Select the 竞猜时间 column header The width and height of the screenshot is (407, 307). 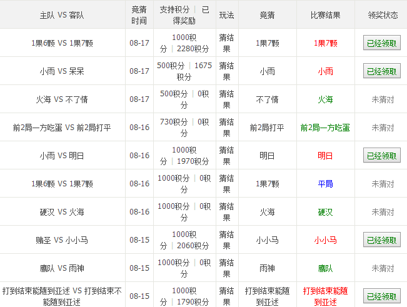(x=139, y=14)
